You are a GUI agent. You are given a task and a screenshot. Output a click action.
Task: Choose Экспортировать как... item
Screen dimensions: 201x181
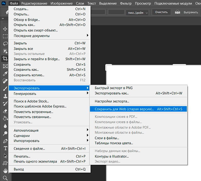pos(139,93)
